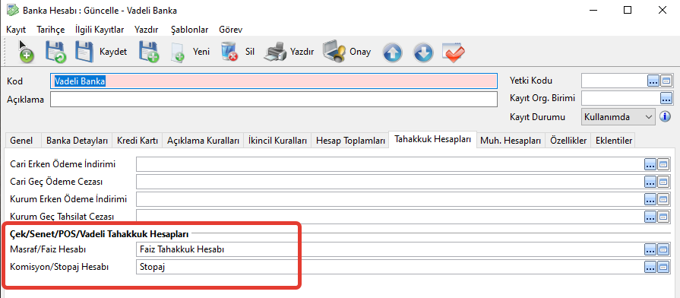Screen dimensions: 680x298
Task: Open the Şablonlar menu
Action: [189, 30]
